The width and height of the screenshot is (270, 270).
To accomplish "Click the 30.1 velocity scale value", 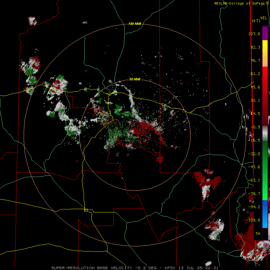I will (x=255, y=100).
